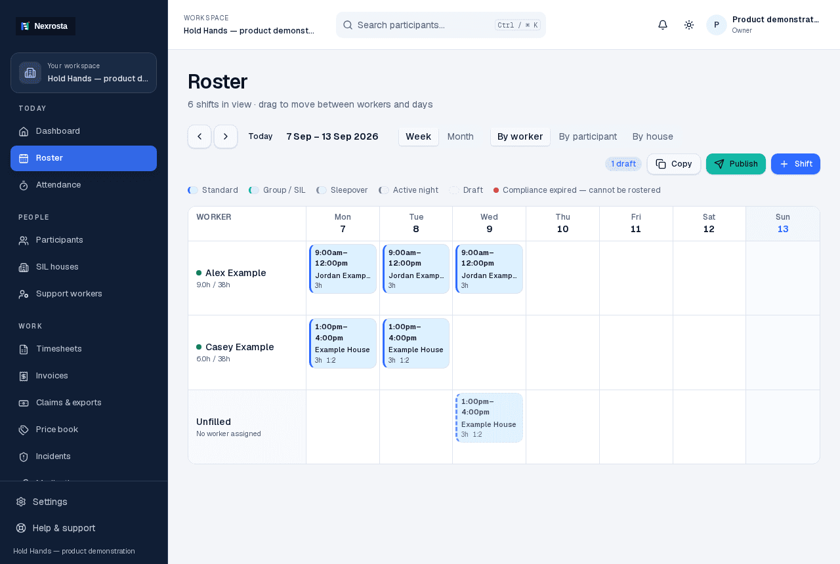
Task: Go to previous week chevron
Action: pyautogui.click(x=199, y=136)
